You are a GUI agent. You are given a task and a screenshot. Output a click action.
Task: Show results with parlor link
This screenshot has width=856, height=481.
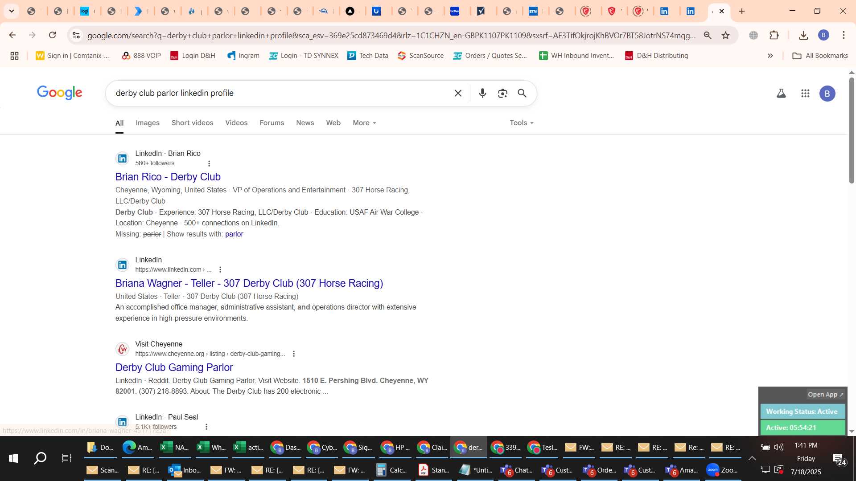pyautogui.click(x=234, y=234)
